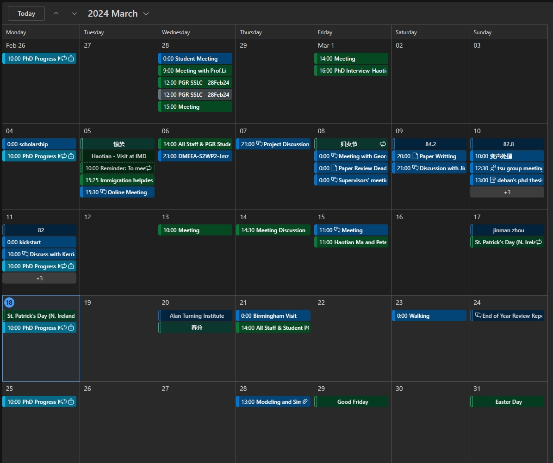Select the empty March 16 day cell
Image resolution: width=553 pixels, height=463 pixels.
430,259
